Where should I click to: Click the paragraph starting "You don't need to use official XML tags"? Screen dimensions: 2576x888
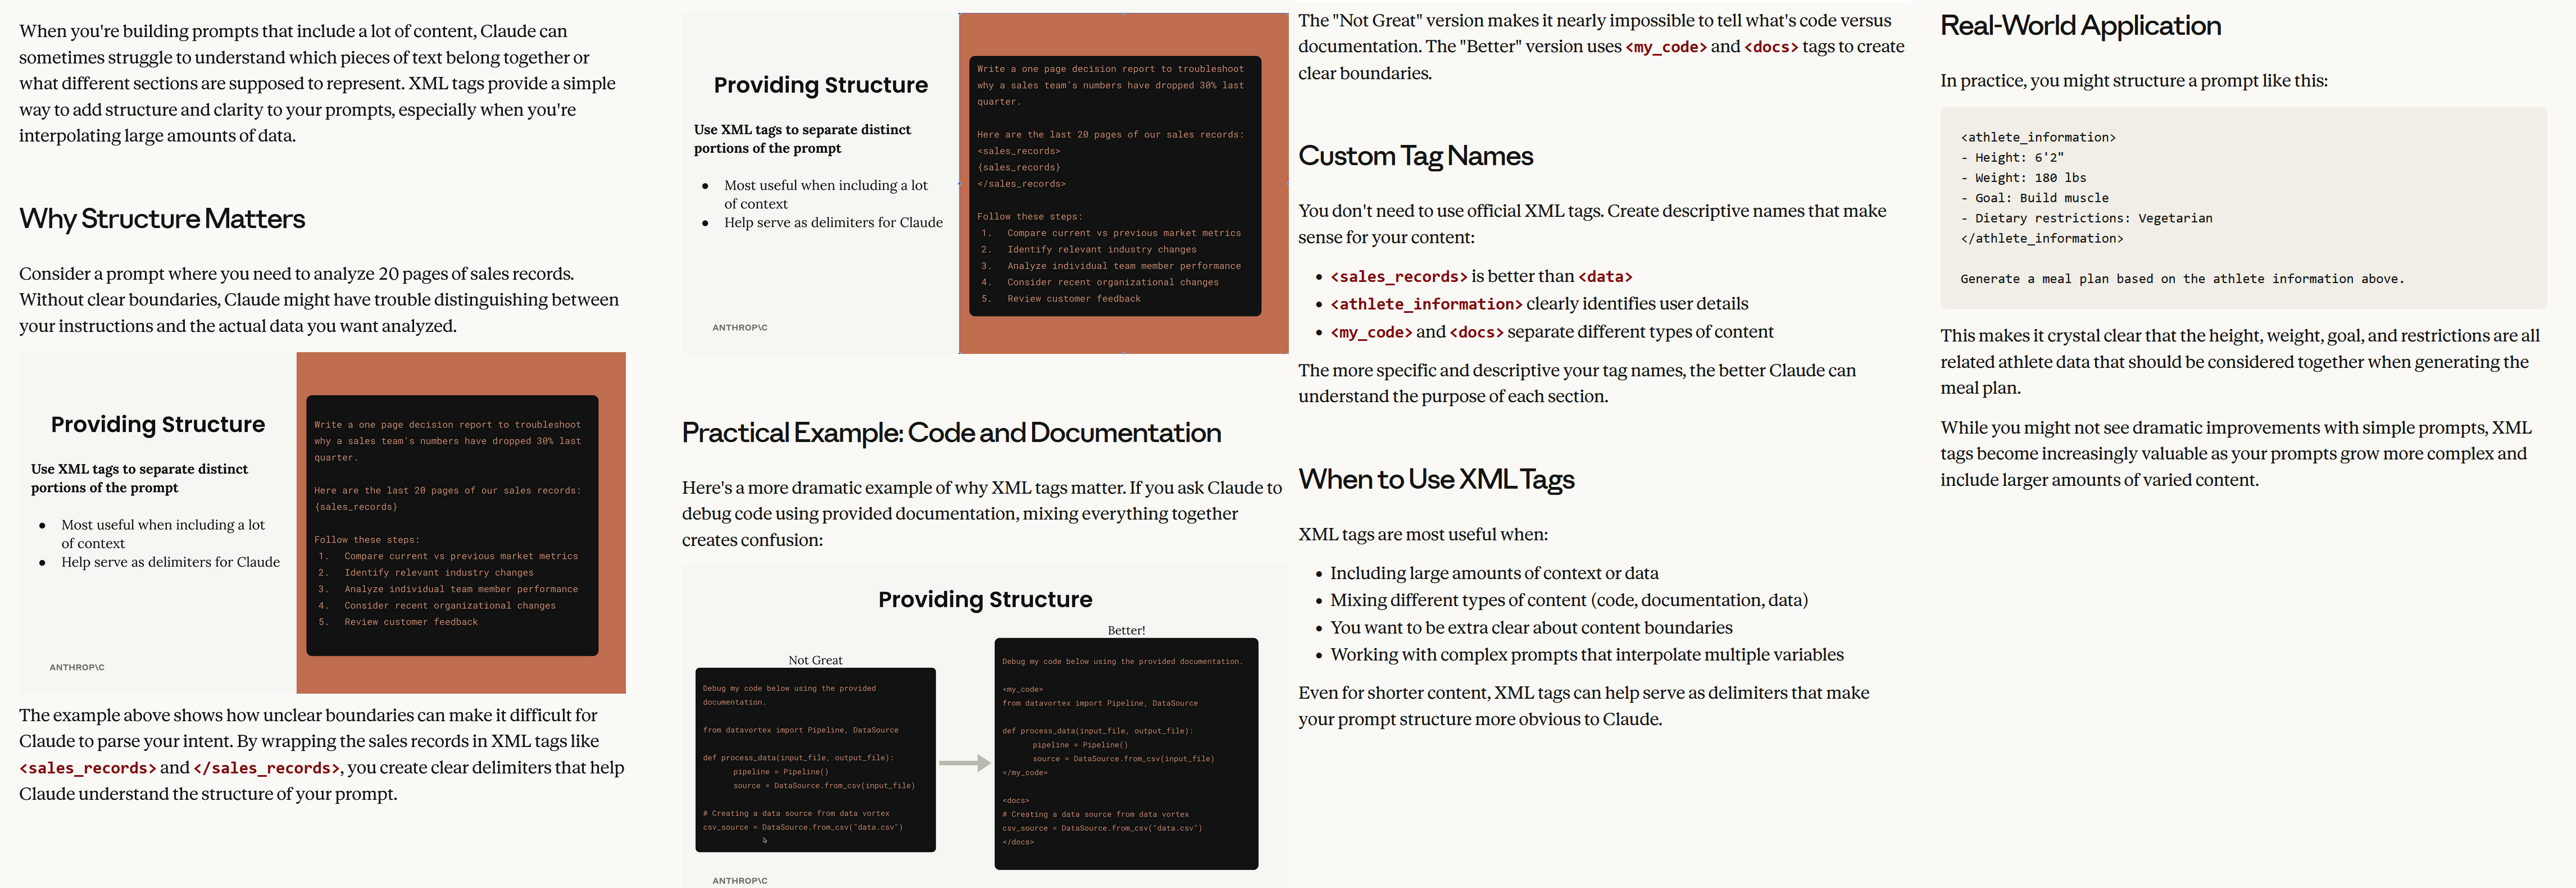tap(1592, 224)
